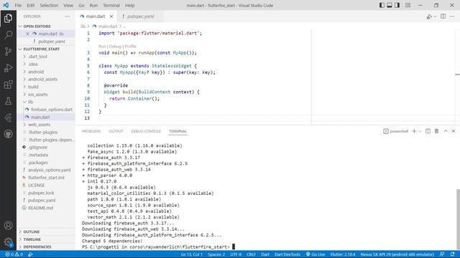
Task: Open the File menu
Action: [18, 5]
